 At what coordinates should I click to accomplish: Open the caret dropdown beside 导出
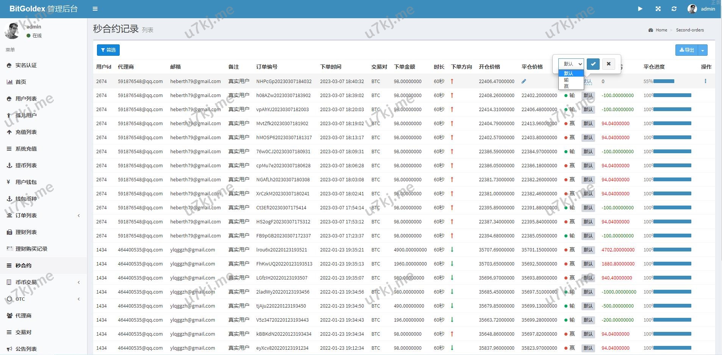click(x=703, y=50)
